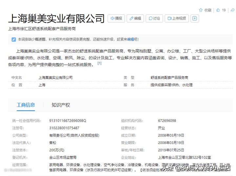Click the registration authority 金山区市场监管局
This screenshot has height=176, width=236.
point(63,157)
